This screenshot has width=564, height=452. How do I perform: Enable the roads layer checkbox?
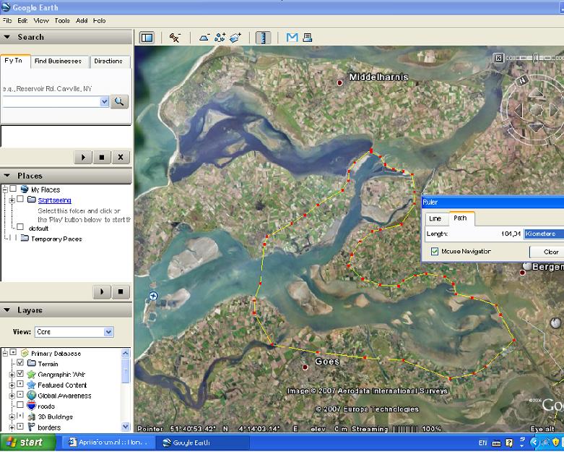[x=20, y=405]
